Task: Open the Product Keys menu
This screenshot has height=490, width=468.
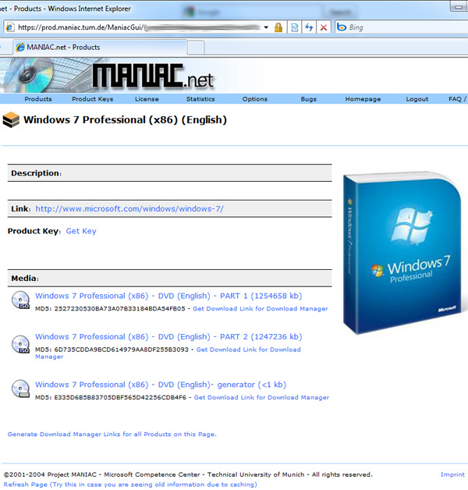Action: coord(93,99)
